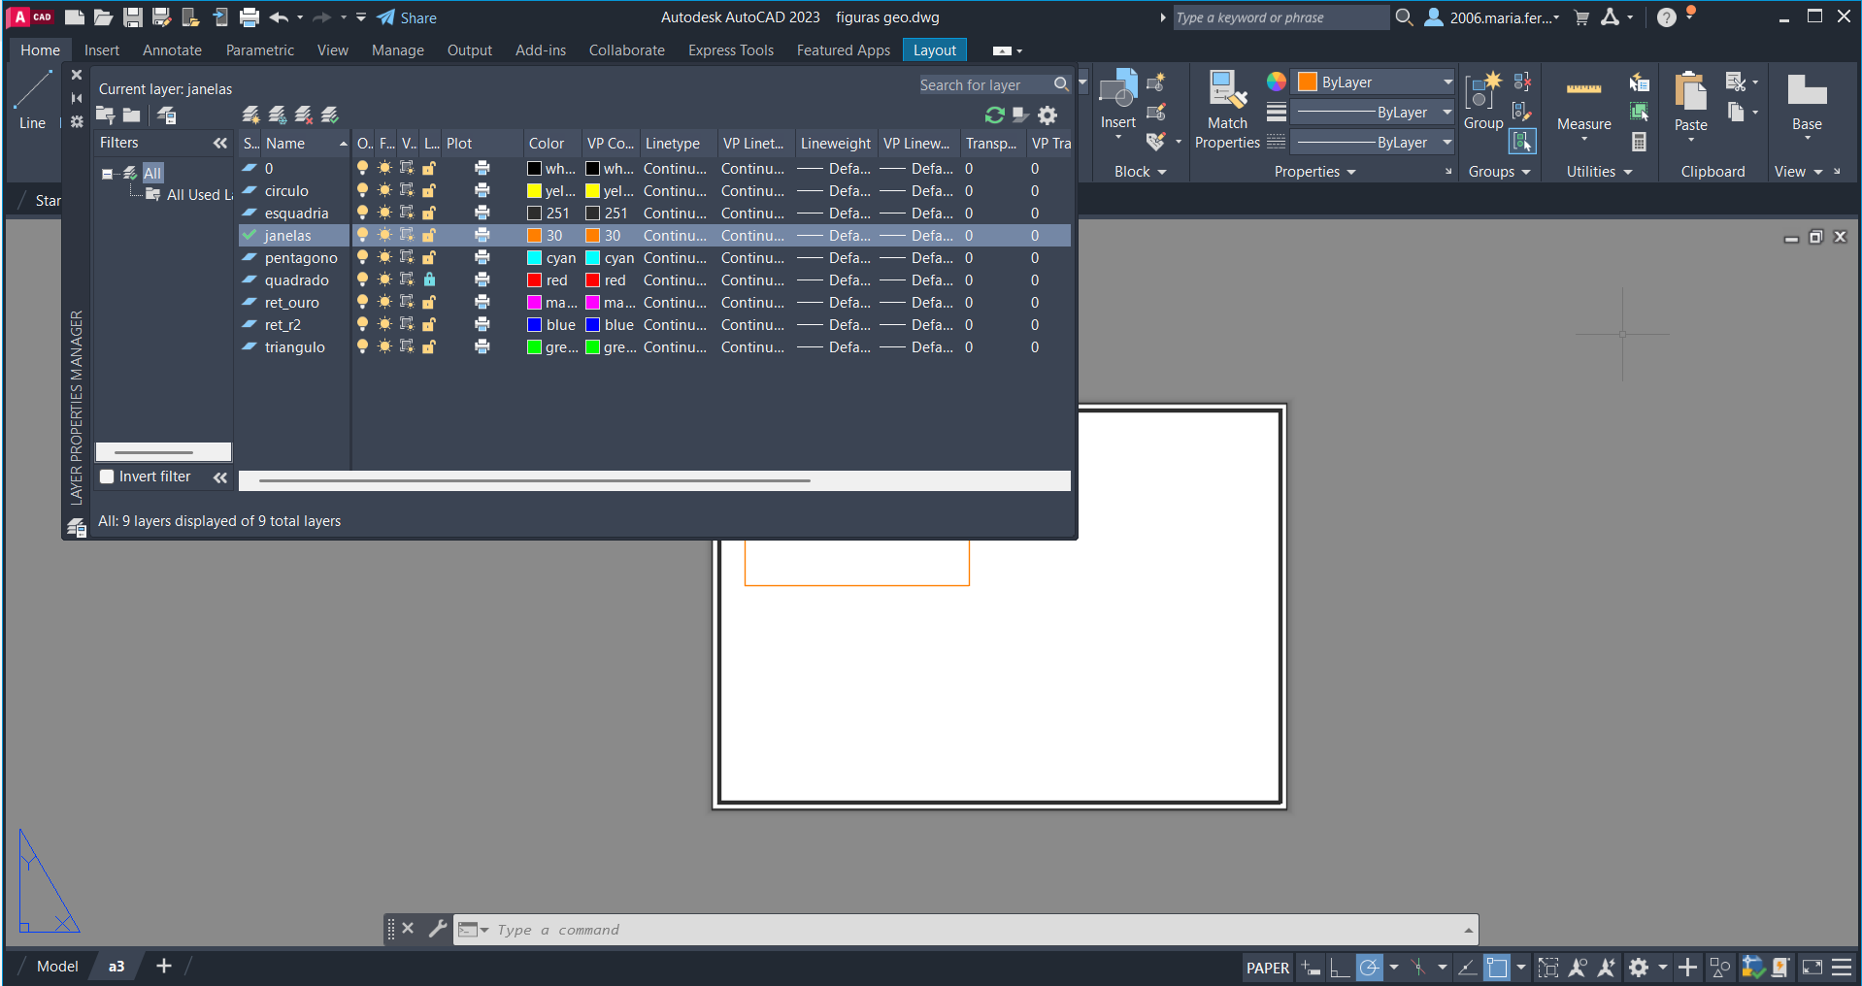
Task: Click the Undo arrow in quick access toolbar
Action: point(279,17)
